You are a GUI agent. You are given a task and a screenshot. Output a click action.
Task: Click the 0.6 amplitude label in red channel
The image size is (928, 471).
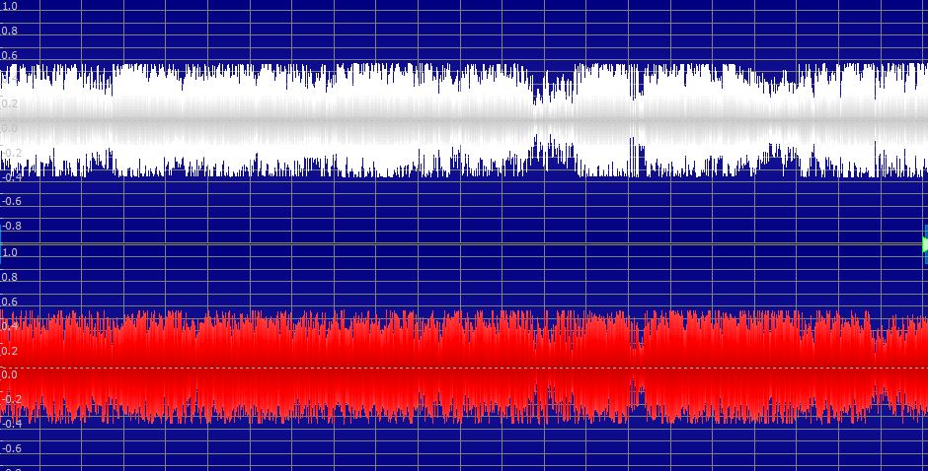(10, 302)
